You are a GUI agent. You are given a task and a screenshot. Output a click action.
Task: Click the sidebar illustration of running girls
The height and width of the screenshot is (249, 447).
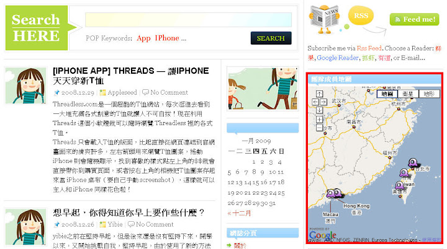pyautogui.click(x=263, y=89)
